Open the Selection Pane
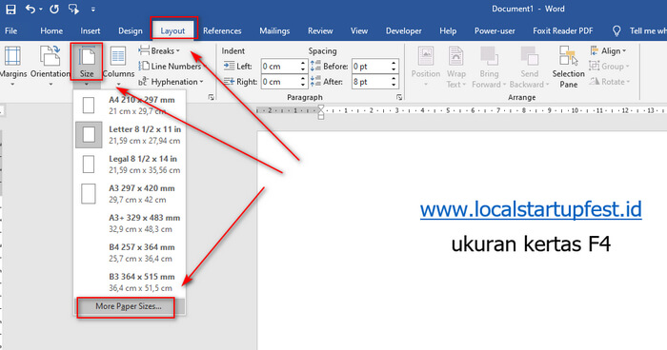This screenshot has width=667, height=350. click(569, 67)
